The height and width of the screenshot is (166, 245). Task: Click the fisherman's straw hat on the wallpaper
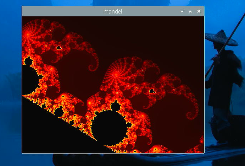pos(222,38)
